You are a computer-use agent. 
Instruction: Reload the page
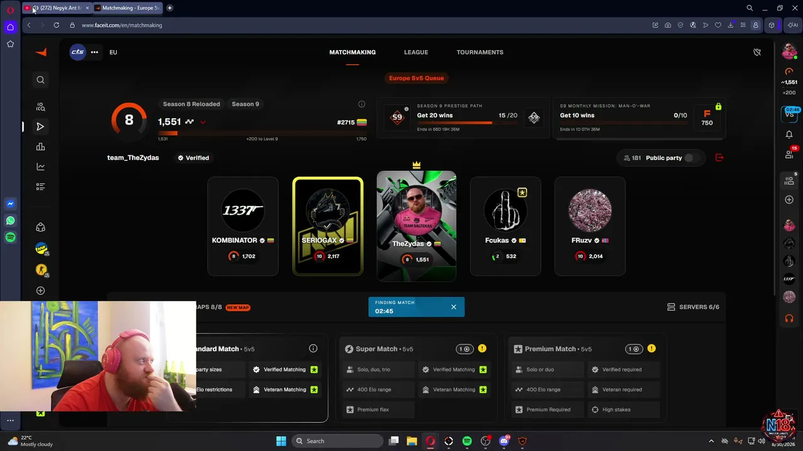(56, 25)
